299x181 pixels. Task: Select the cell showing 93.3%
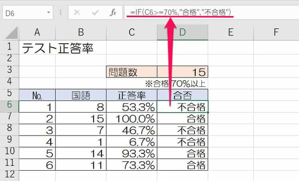(131, 153)
